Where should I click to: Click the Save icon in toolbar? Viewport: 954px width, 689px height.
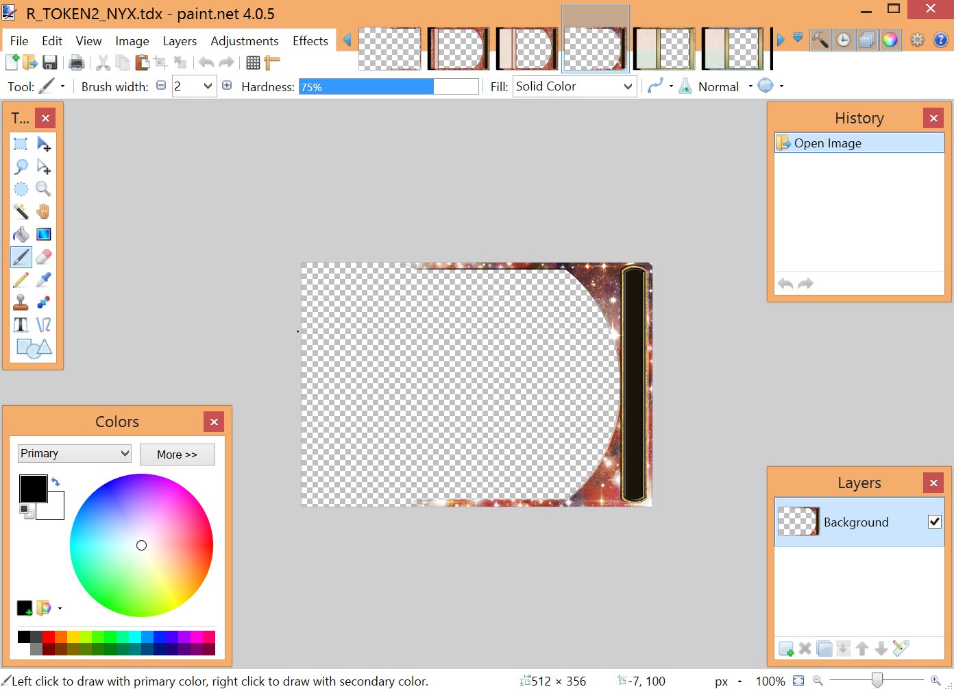[x=49, y=62]
